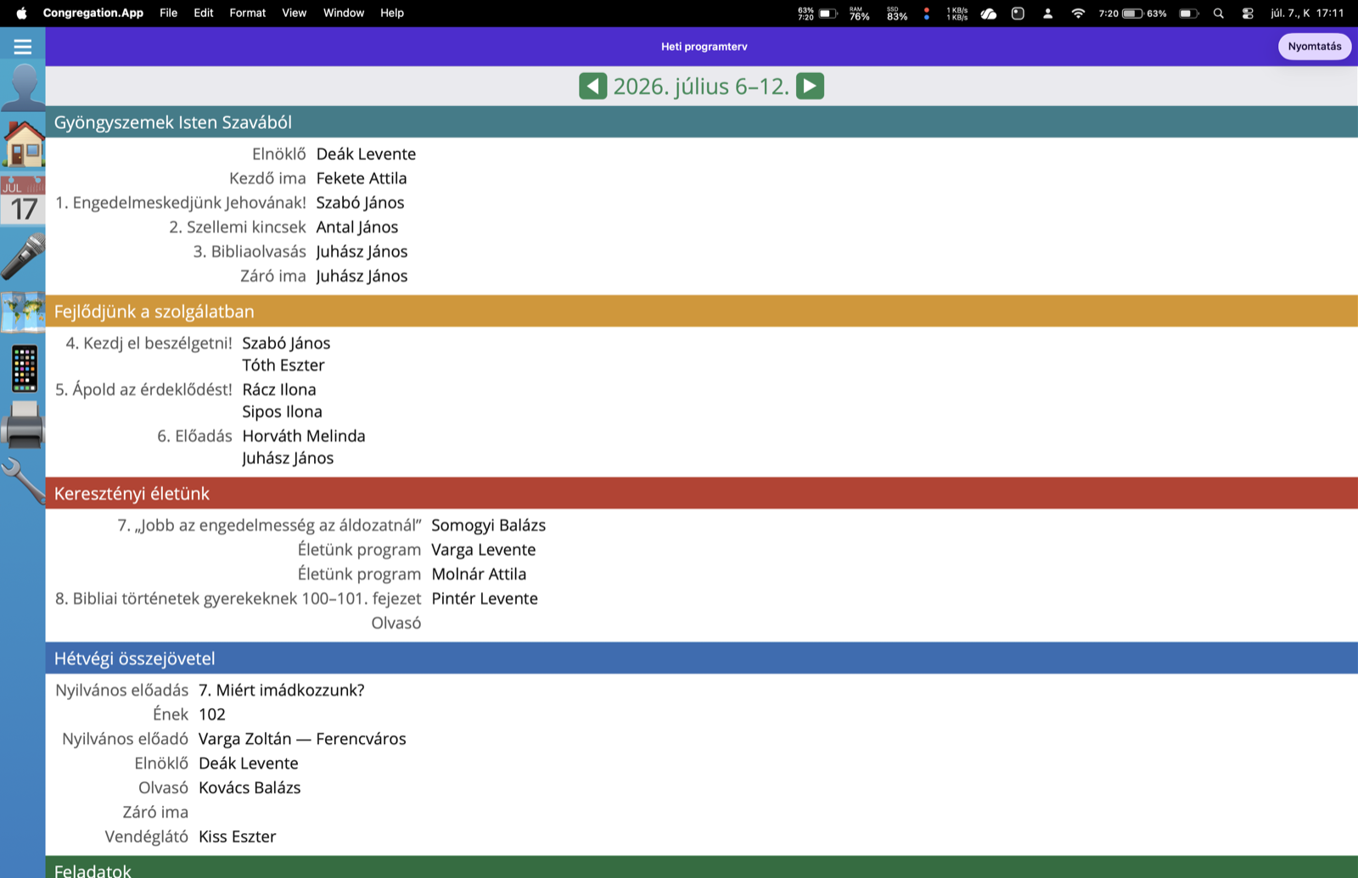Click Rácz Ilona for Ápold az érdeklődést!
1358x878 pixels.
[x=279, y=389]
